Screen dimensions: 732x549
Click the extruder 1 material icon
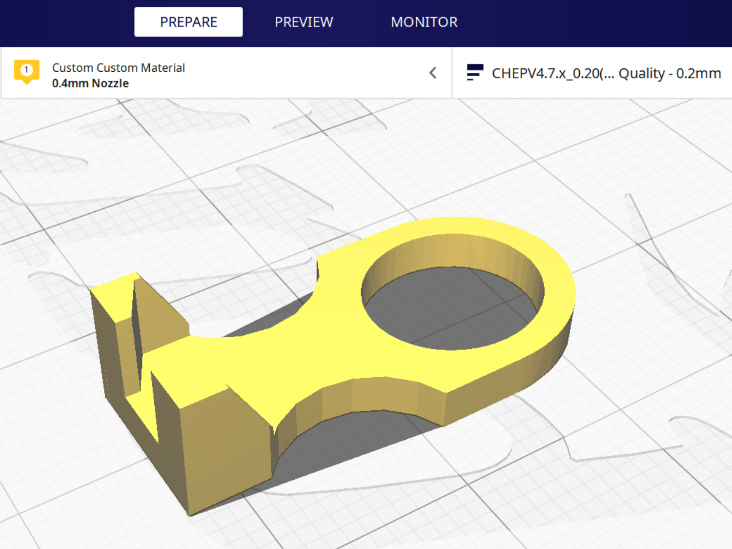27,72
